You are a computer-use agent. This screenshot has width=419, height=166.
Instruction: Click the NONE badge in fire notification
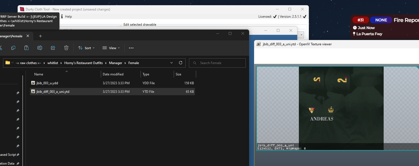point(381,20)
